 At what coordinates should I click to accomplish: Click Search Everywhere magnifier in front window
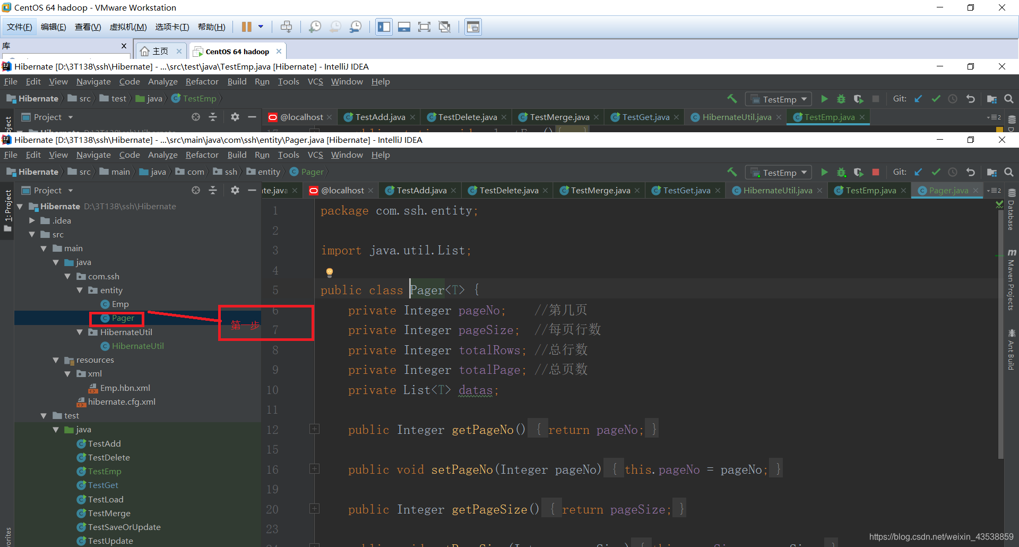(1009, 172)
